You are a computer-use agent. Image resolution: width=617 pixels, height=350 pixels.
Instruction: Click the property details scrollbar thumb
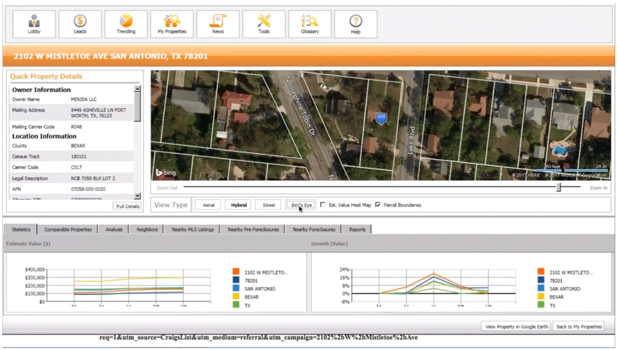[137, 107]
